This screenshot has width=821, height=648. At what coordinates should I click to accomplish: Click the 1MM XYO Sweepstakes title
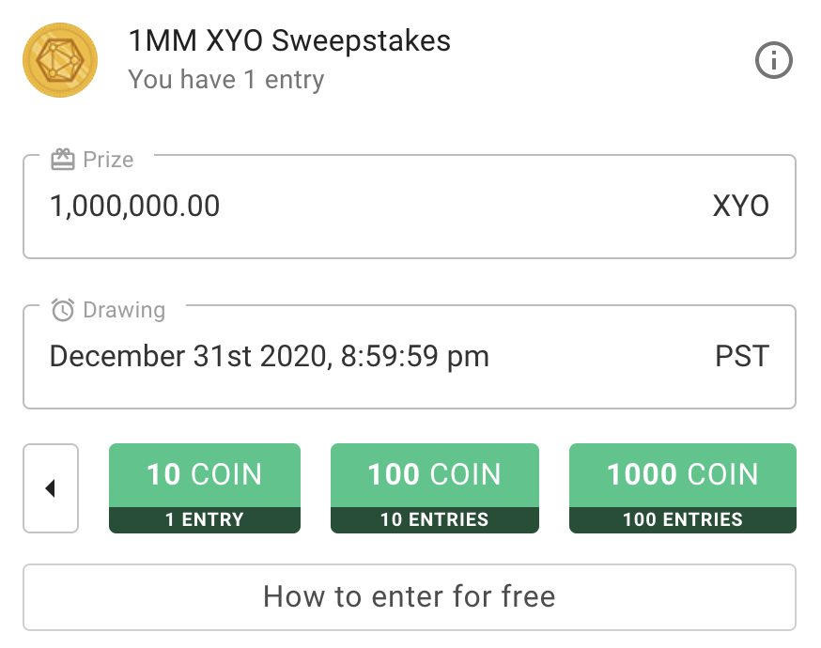coord(289,40)
